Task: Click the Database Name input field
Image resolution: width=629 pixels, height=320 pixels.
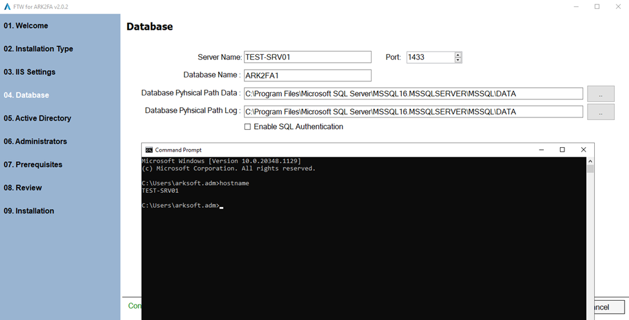Action: 307,75
